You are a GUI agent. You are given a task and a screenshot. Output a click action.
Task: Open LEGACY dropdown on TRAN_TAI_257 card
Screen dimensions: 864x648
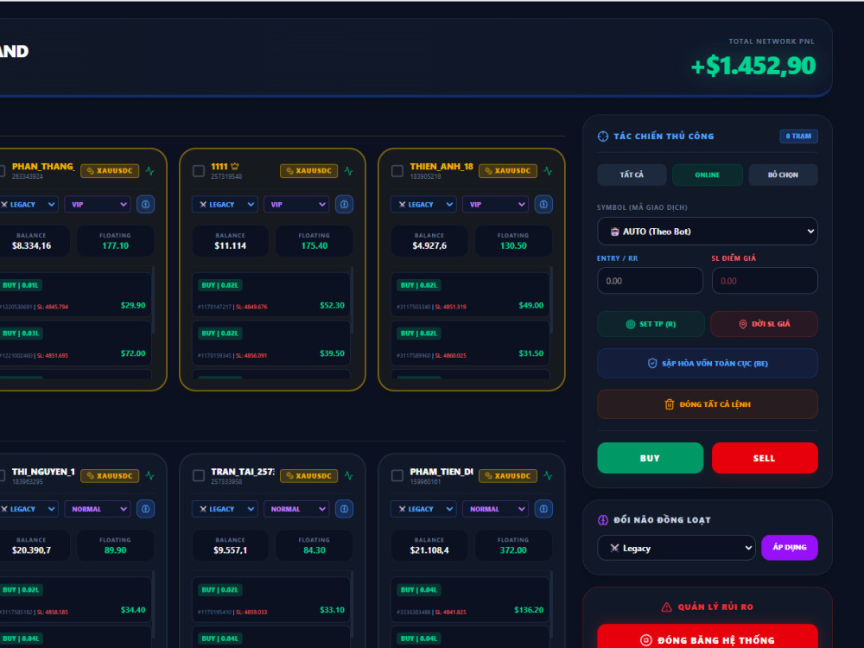tap(225, 509)
